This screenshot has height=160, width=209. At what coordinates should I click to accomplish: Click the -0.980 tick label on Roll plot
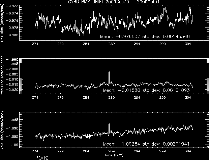(12, 35)
